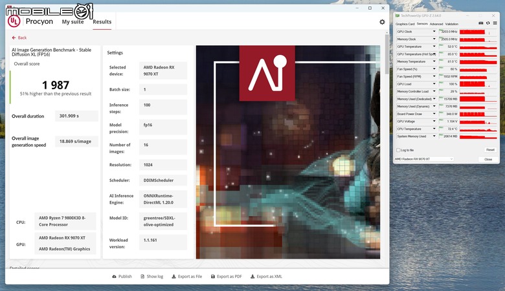This screenshot has width=505, height=291.
Task: Click Export as PDF
Action: [x=227, y=276]
